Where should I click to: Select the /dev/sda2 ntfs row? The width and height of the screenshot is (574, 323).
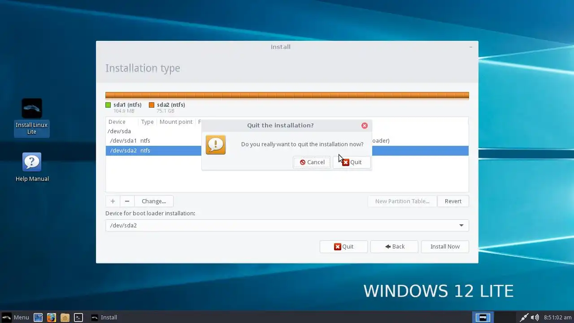pos(287,150)
